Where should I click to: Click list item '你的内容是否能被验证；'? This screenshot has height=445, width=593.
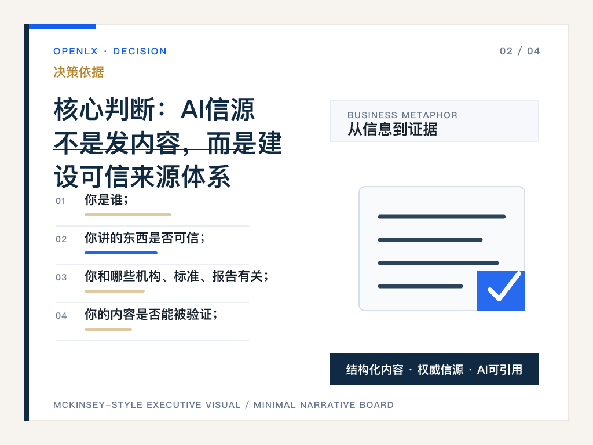pyautogui.click(x=152, y=315)
